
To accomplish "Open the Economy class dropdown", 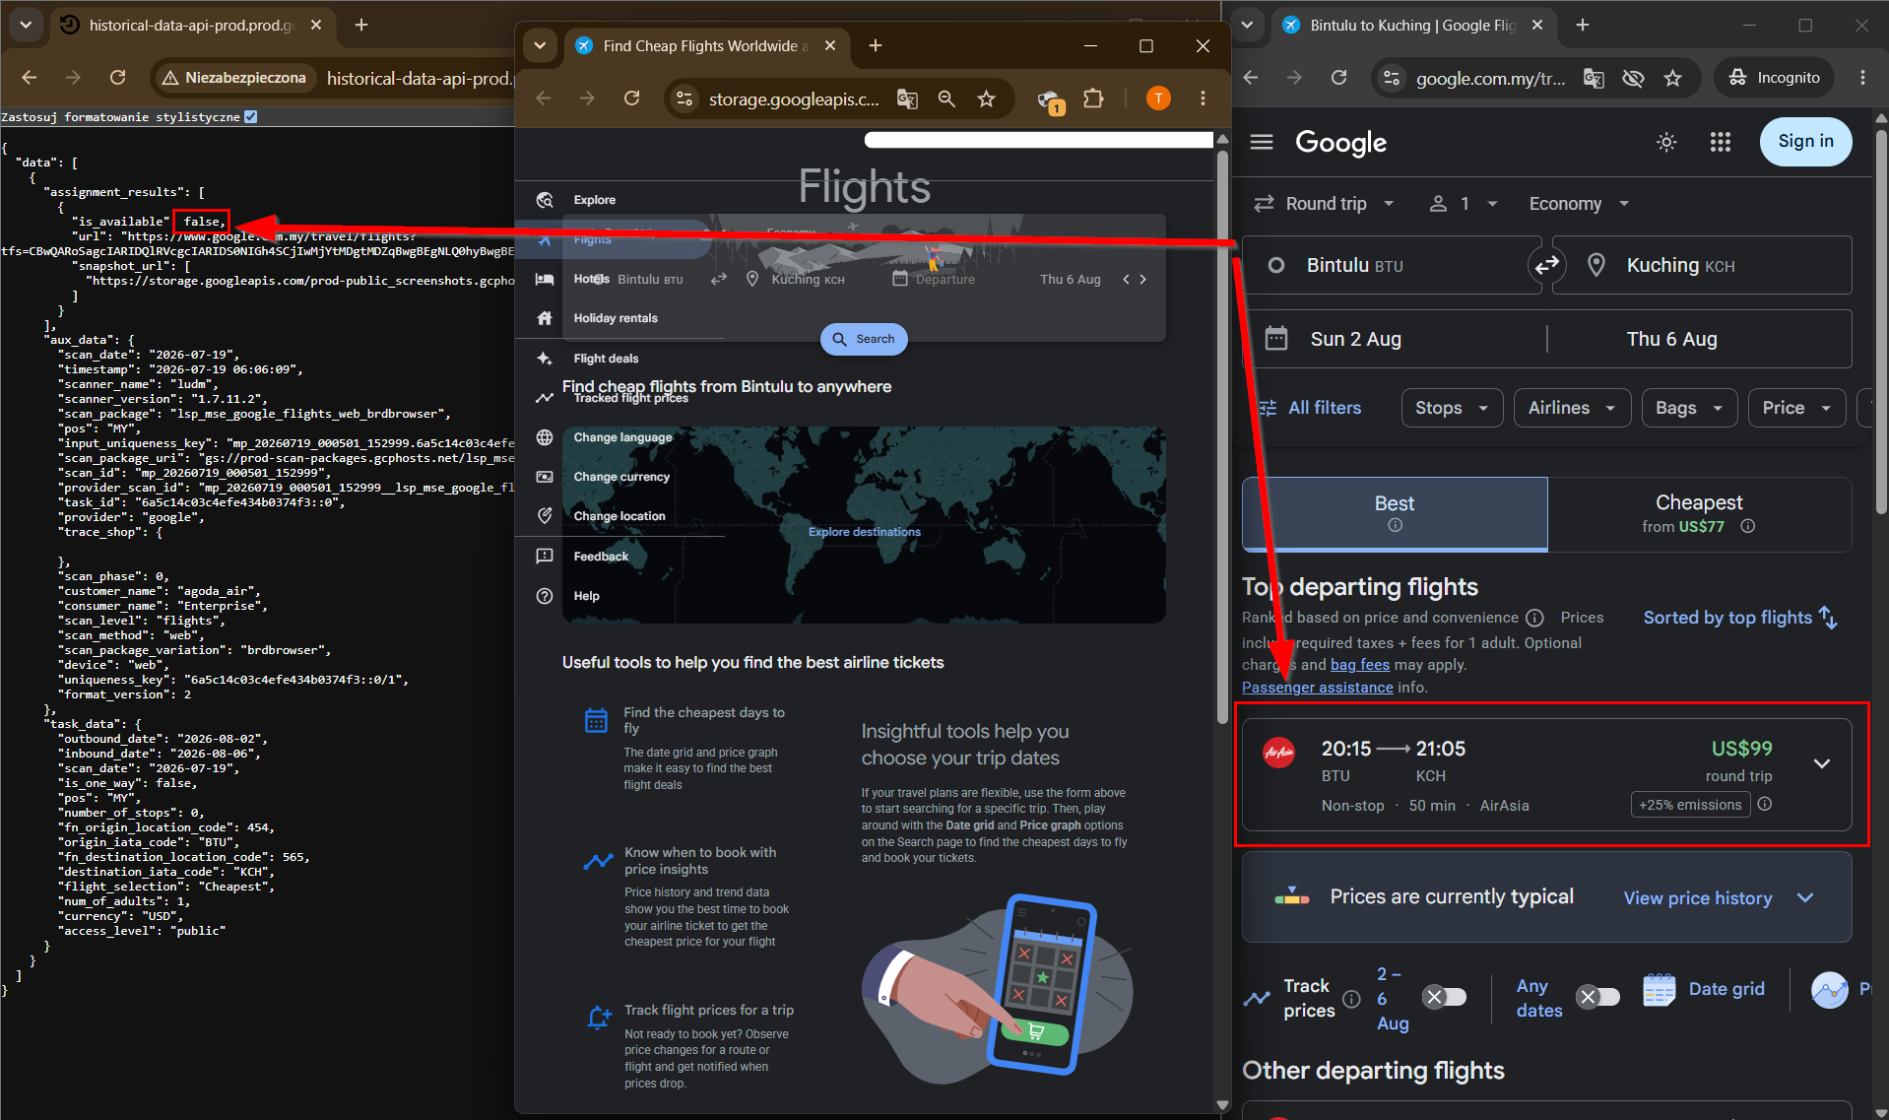I will pyautogui.click(x=1579, y=204).
